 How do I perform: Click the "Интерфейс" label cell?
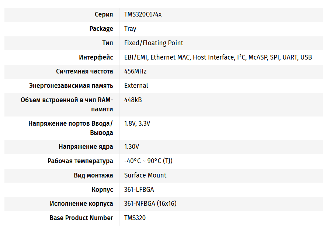pos(96,57)
